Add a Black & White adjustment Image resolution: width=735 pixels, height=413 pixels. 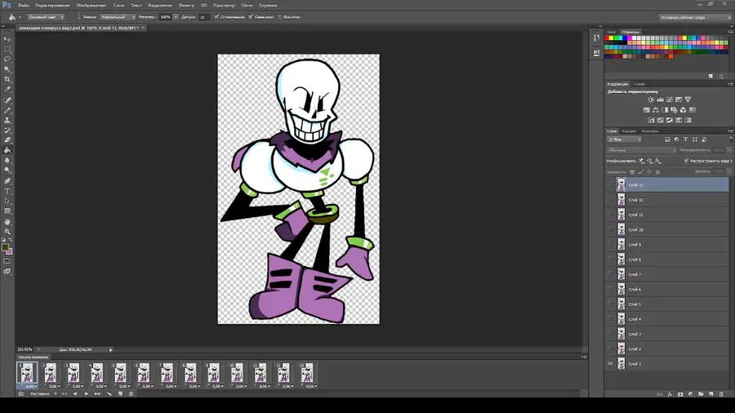665,110
